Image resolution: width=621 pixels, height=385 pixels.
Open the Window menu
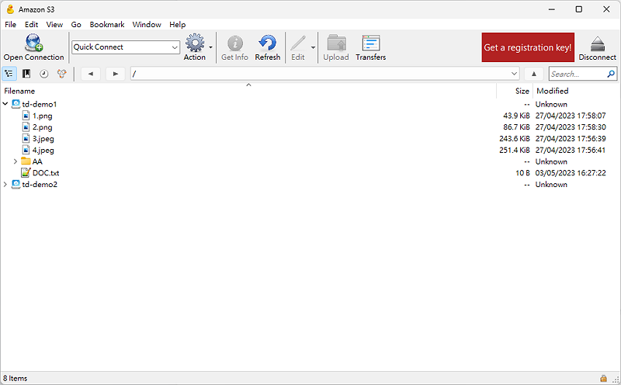(x=147, y=25)
